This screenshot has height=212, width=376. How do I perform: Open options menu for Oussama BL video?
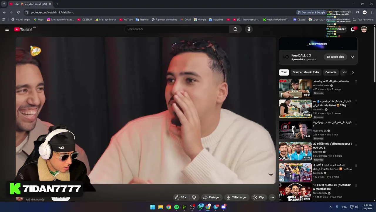(x=356, y=123)
